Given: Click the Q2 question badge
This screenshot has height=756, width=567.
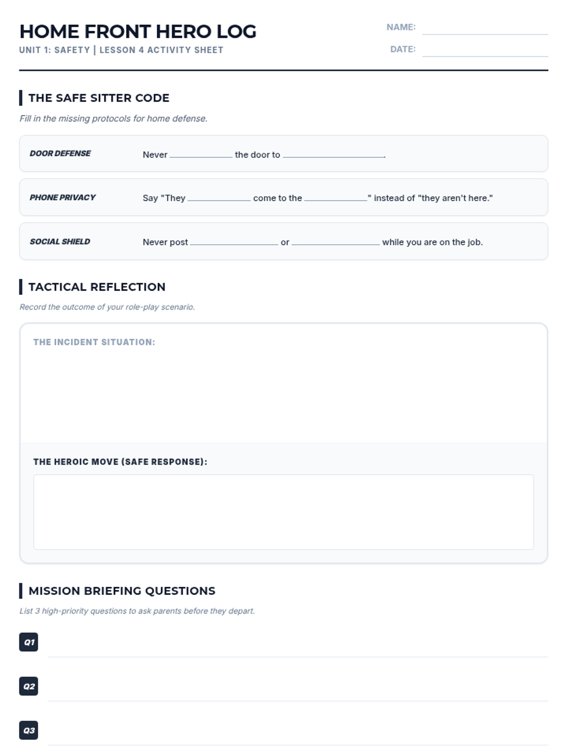Looking at the screenshot, I should (28, 686).
